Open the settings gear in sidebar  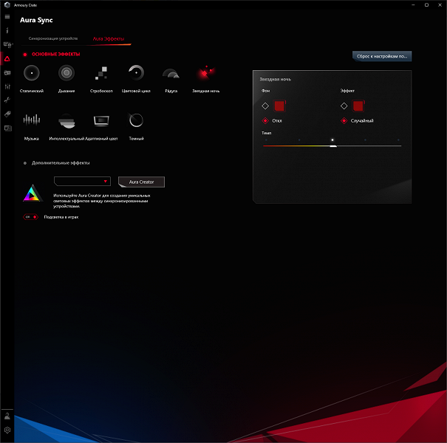tap(7, 430)
